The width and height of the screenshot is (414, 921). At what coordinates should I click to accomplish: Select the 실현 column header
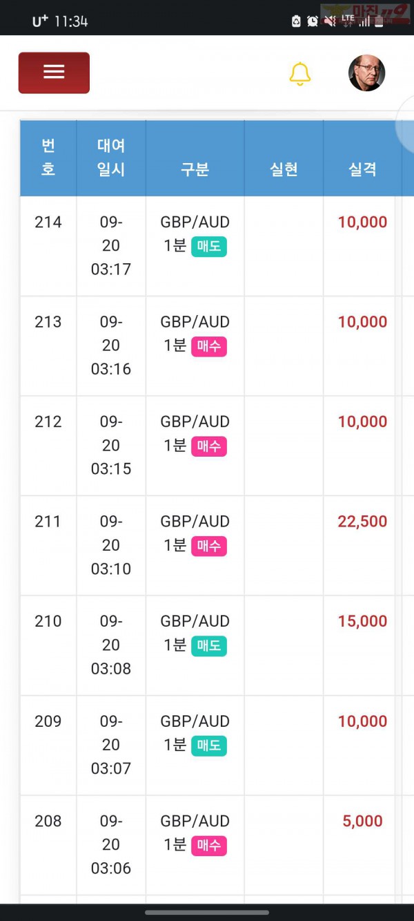pos(284,169)
